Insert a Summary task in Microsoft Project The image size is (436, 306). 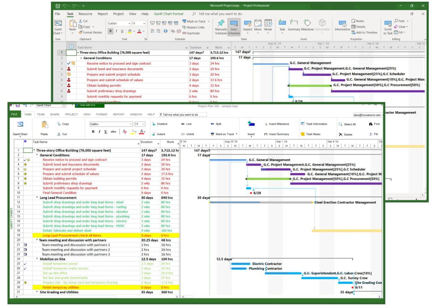(x=294, y=25)
